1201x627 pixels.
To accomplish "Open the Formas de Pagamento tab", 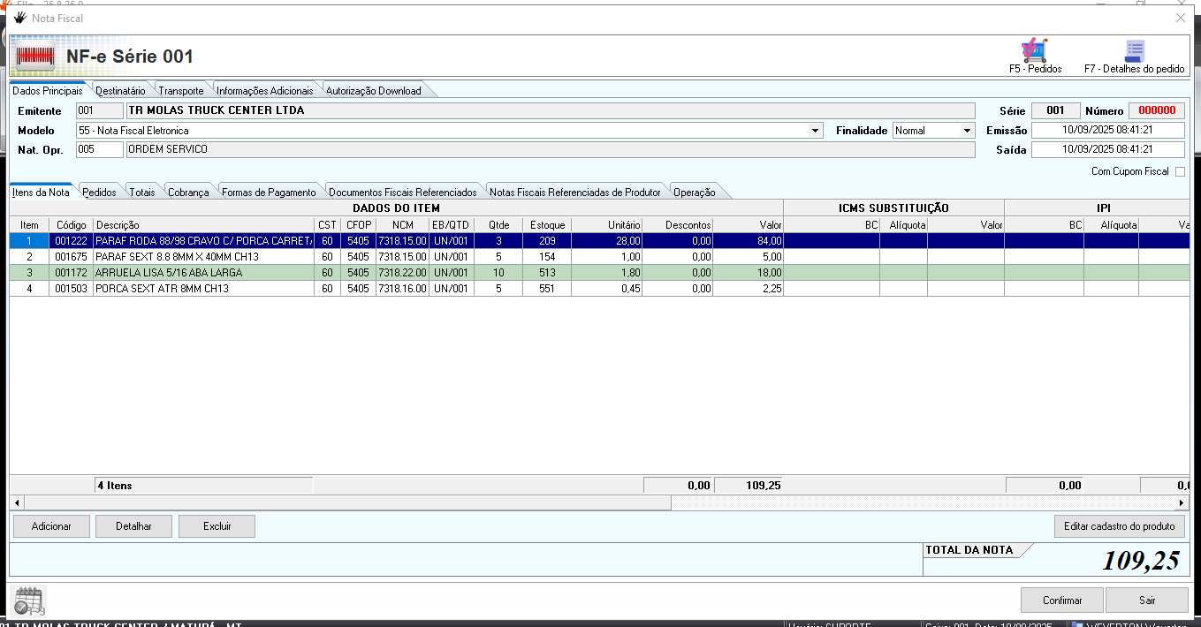I will point(269,193).
